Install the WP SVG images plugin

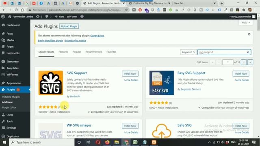(x=130, y=126)
